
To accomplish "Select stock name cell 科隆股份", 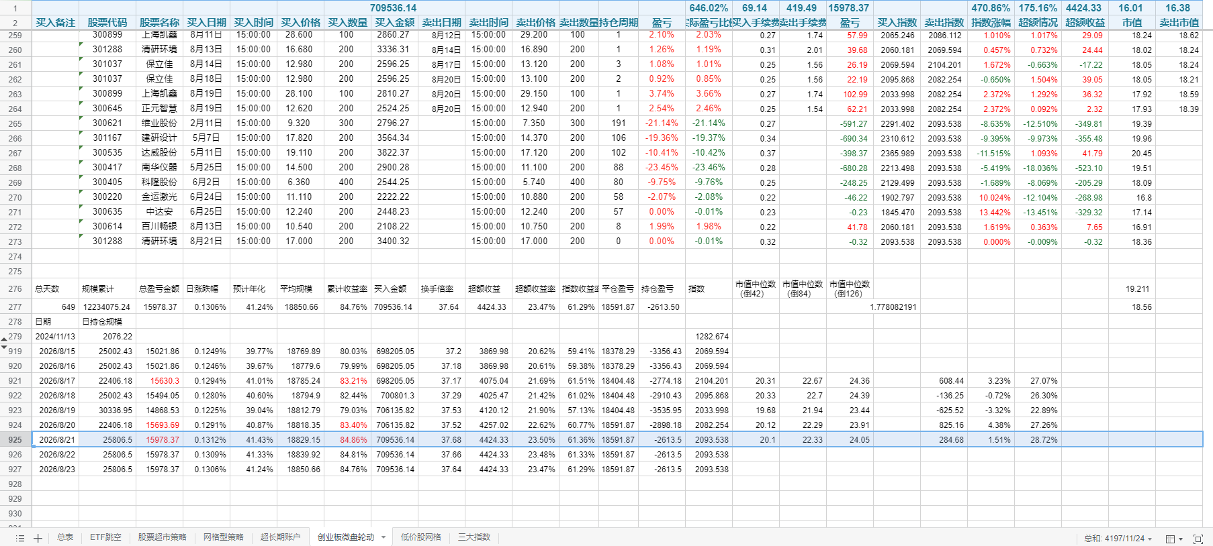I will click(159, 182).
